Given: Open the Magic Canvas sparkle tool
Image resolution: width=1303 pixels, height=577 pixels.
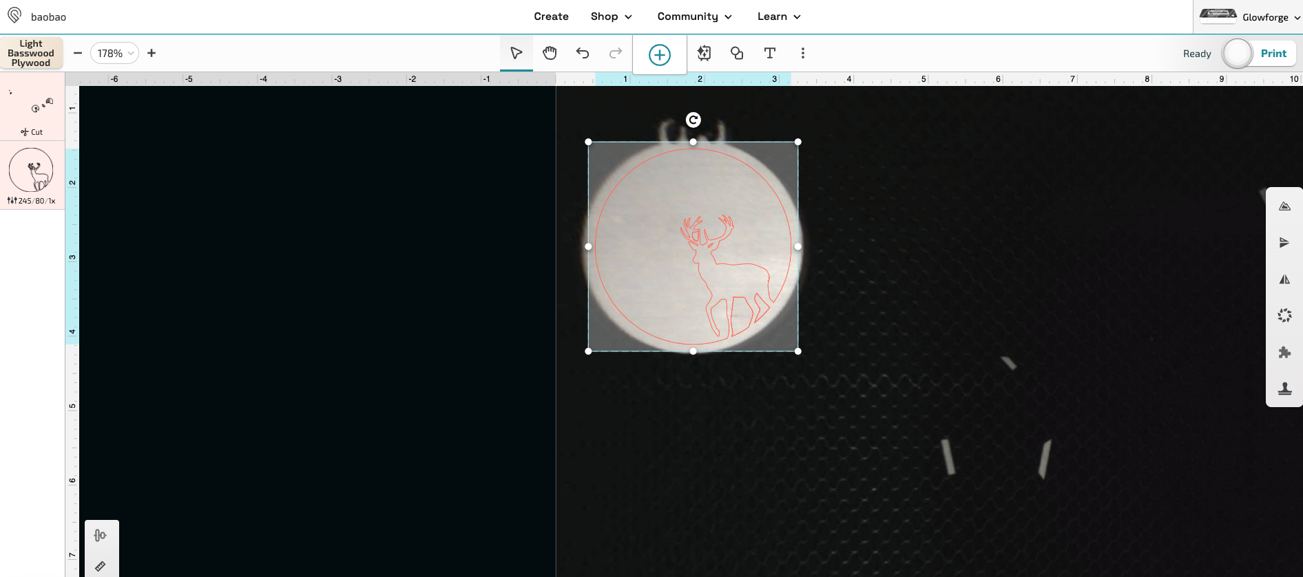Looking at the screenshot, I should pos(704,53).
